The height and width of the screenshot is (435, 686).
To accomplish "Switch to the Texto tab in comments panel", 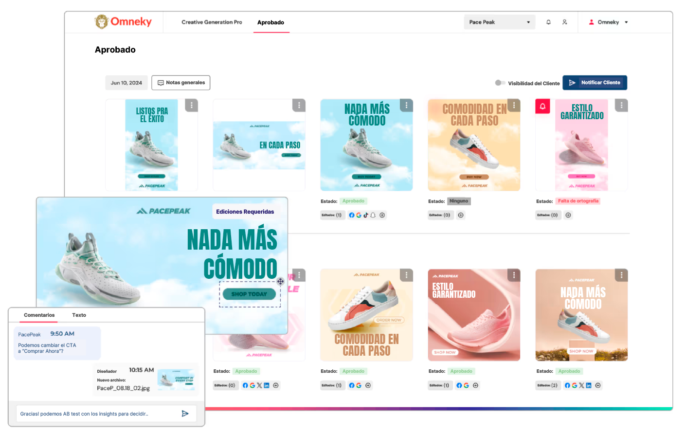I will 79,315.
